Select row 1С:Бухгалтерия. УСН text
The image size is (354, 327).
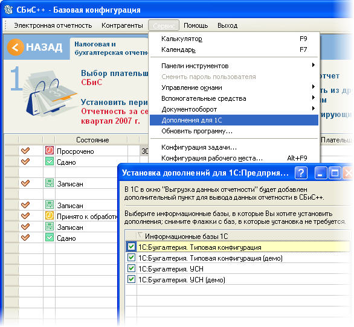click(x=171, y=269)
